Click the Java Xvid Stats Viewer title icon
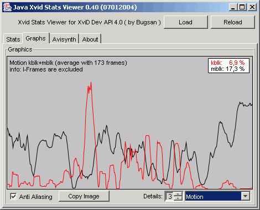The height and width of the screenshot is (210, 260). coord(7,7)
